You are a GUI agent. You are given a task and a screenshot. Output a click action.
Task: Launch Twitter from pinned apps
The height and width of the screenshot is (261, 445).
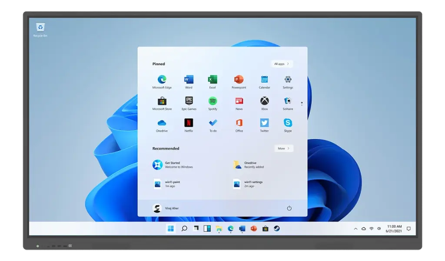(x=265, y=125)
